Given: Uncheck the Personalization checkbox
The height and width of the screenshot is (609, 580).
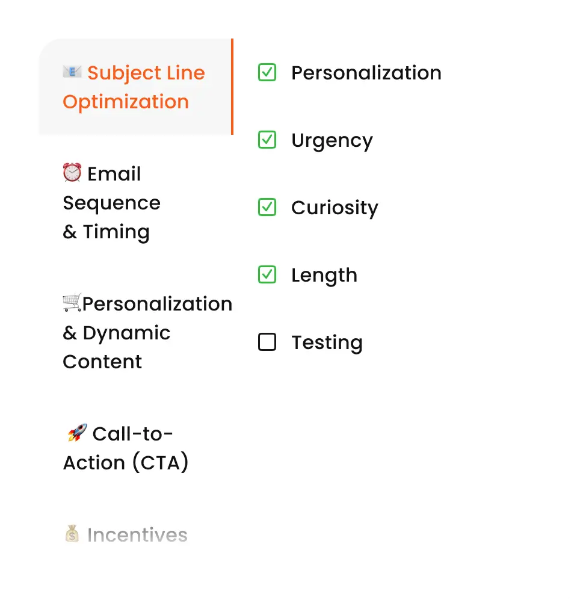Looking at the screenshot, I should coord(267,73).
